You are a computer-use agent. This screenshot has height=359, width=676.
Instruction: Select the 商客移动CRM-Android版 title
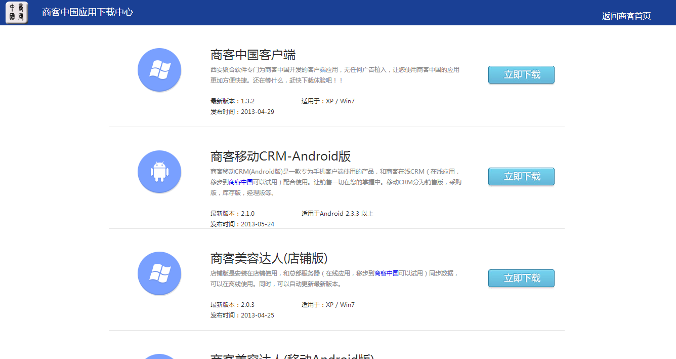pyautogui.click(x=281, y=156)
